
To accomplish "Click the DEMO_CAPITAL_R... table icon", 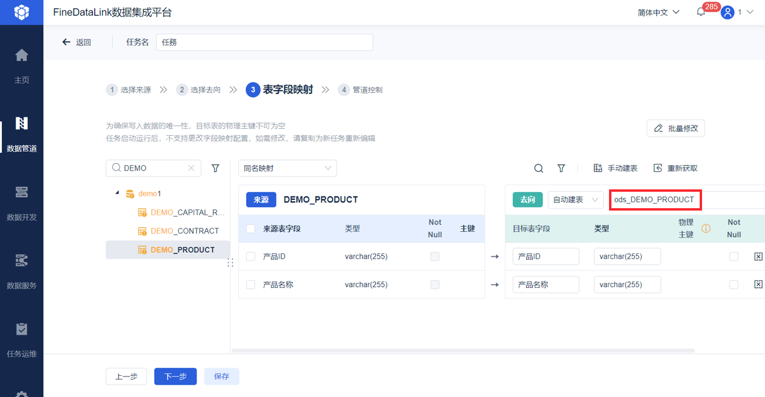I will pyautogui.click(x=142, y=212).
